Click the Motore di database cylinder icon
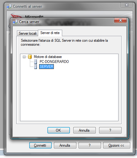The height and width of the screenshot is (158, 137). pyautogui.click(x=30, y=56)
